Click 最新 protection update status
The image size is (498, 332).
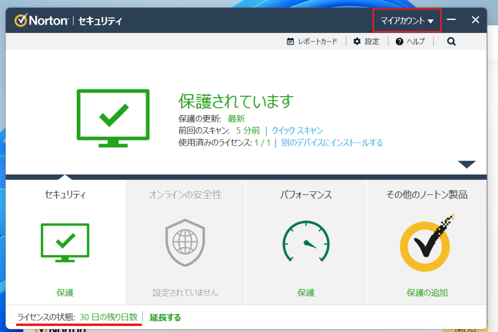click(236, 119)
